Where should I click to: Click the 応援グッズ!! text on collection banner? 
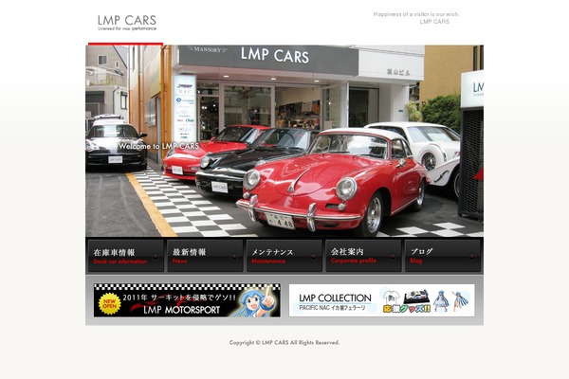point(407,309)
